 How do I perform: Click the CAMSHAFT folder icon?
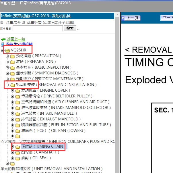[x=18, y=153]
